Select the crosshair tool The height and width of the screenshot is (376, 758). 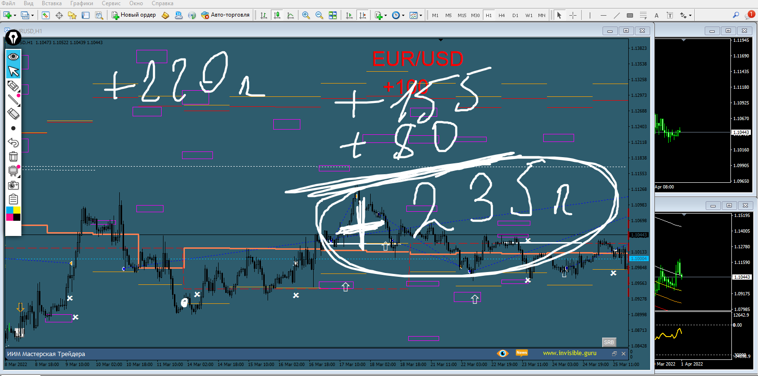[573, 15]
